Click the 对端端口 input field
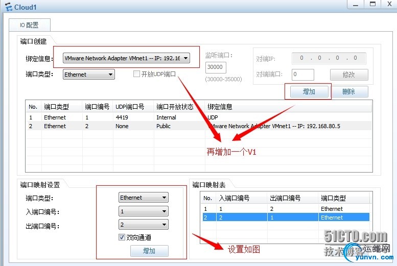 (x=303, y=75)
